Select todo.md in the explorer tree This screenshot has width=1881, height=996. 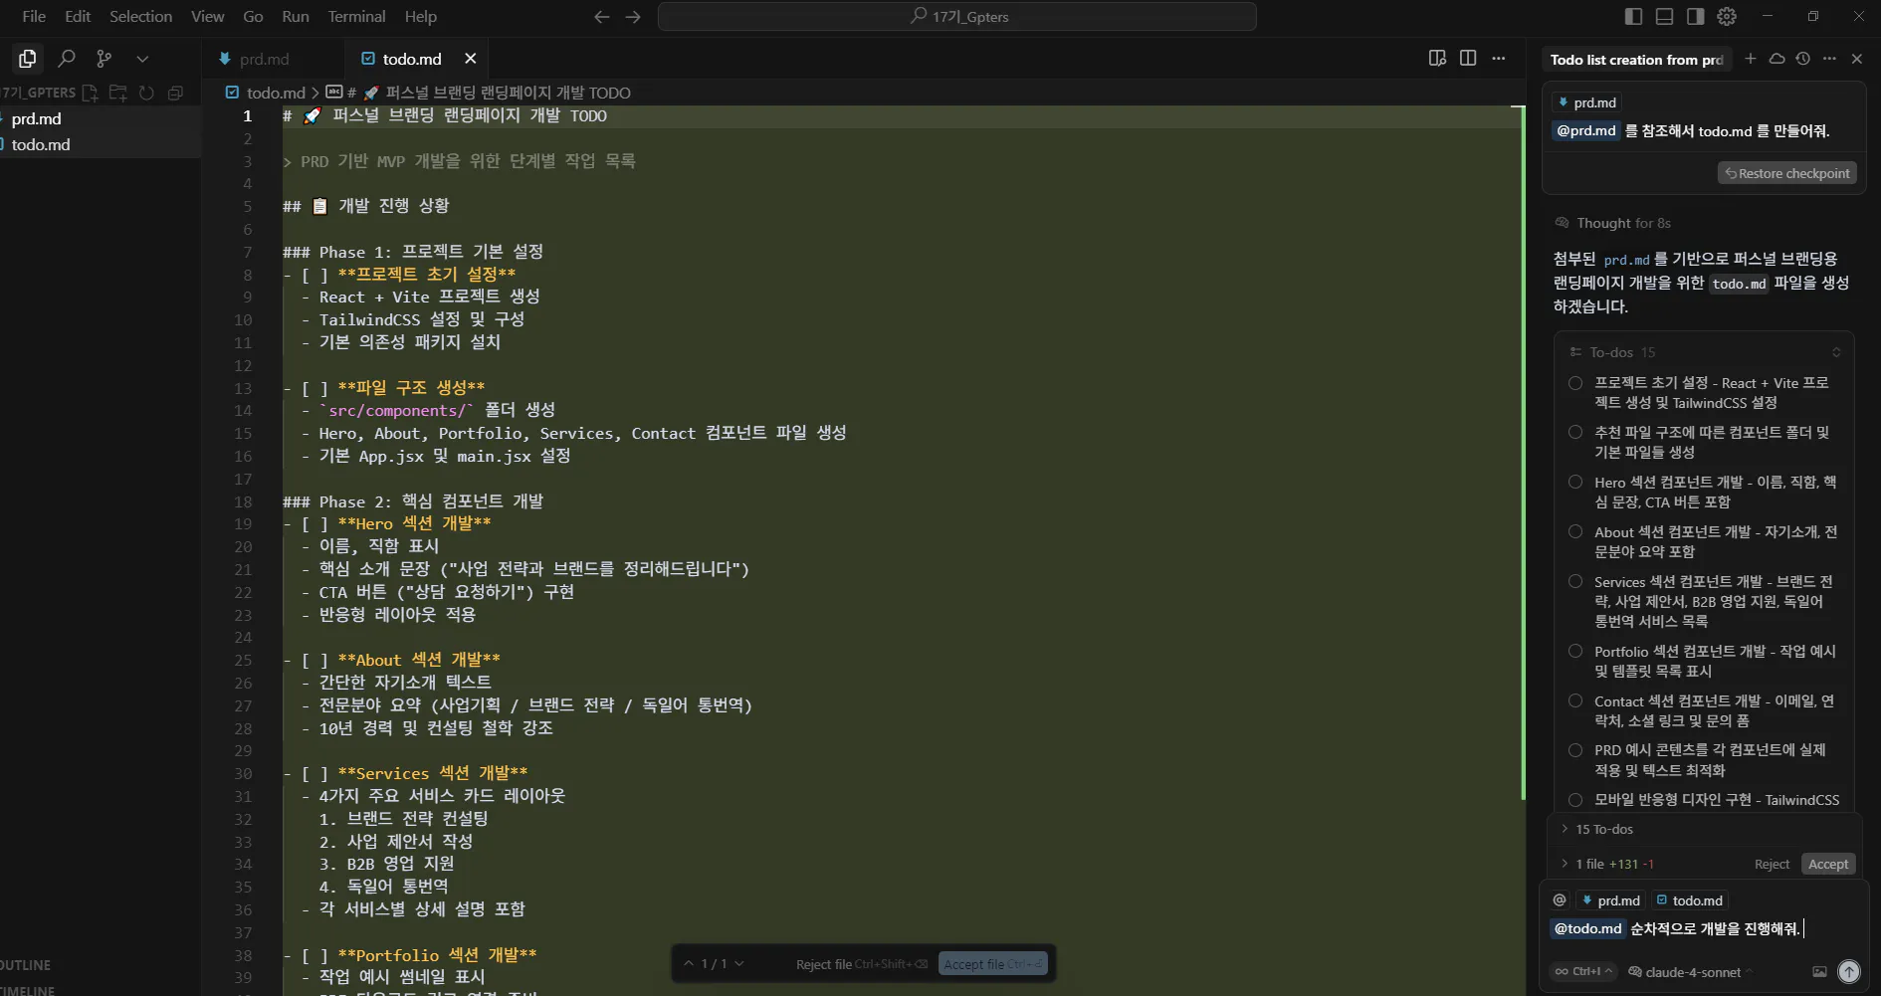pos(100,144)
